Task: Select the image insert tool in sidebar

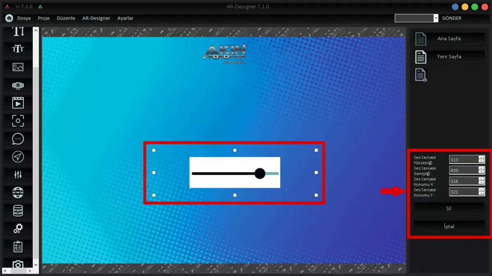Action: 18,67
